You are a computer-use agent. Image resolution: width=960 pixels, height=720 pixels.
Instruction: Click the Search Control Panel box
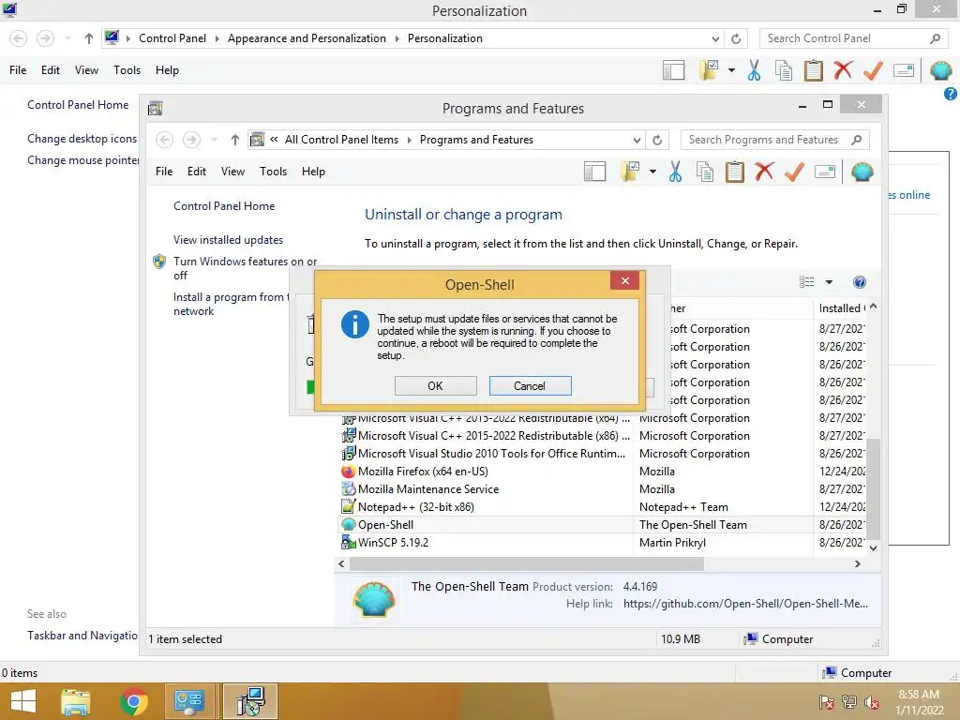tap(853, 37)
